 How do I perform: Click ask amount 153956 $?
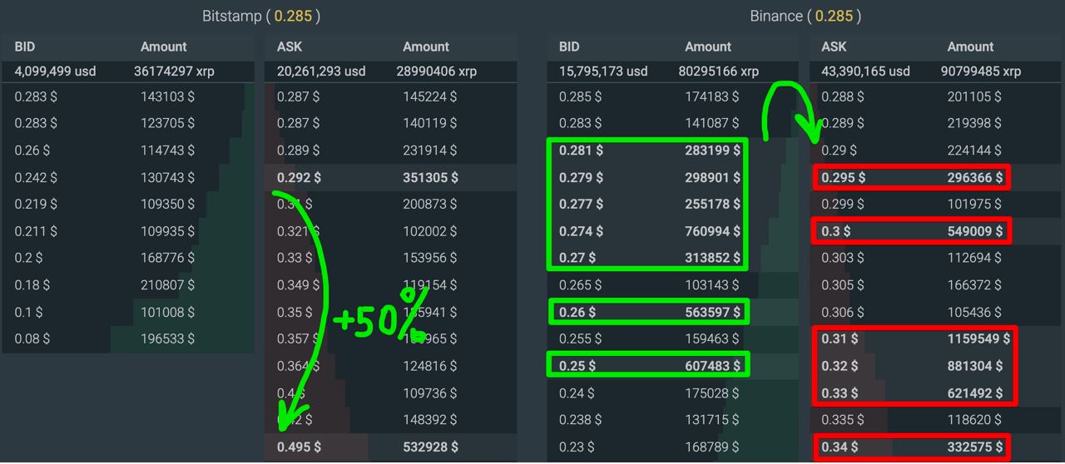click(429, 258)
